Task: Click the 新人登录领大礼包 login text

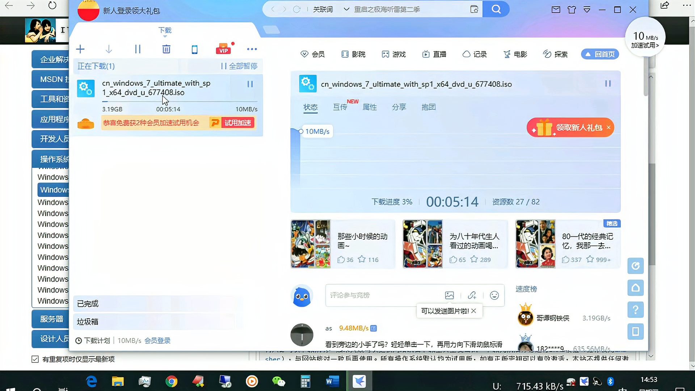Action: point(131,11)
